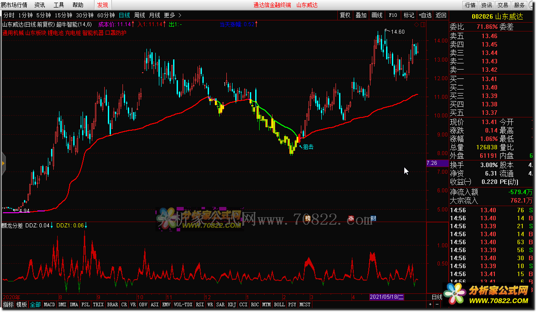The image size is (537, 312).
Task: Select the MACD indicator
Action: [49, 305]
